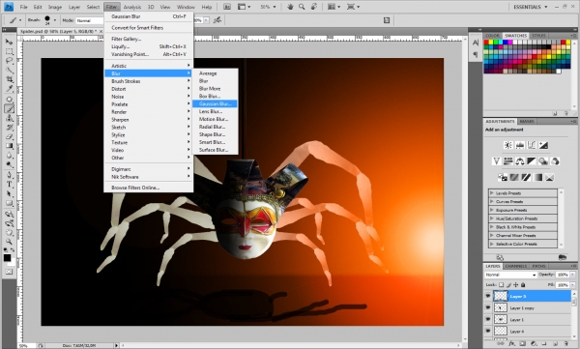The height and width of the screenshot is (349, 580).
Task: Choose Motion Blur... in Blur submenu
Action: click(215, 119)
